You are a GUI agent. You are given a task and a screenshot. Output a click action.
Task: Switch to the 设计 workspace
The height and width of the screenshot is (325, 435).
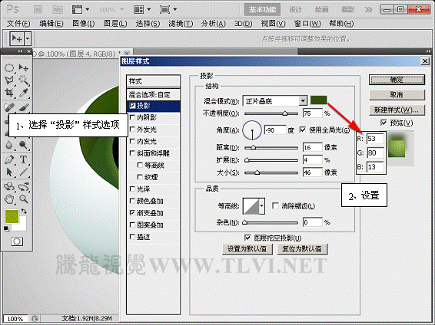click(x=295, y=10)
